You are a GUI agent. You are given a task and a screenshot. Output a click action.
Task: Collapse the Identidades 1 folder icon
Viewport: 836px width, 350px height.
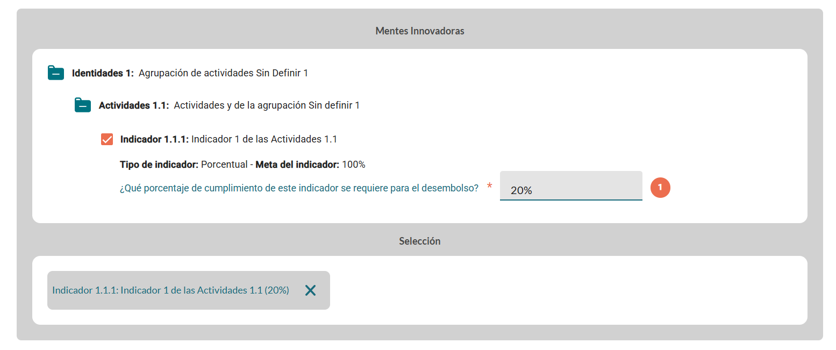[56, 73]
